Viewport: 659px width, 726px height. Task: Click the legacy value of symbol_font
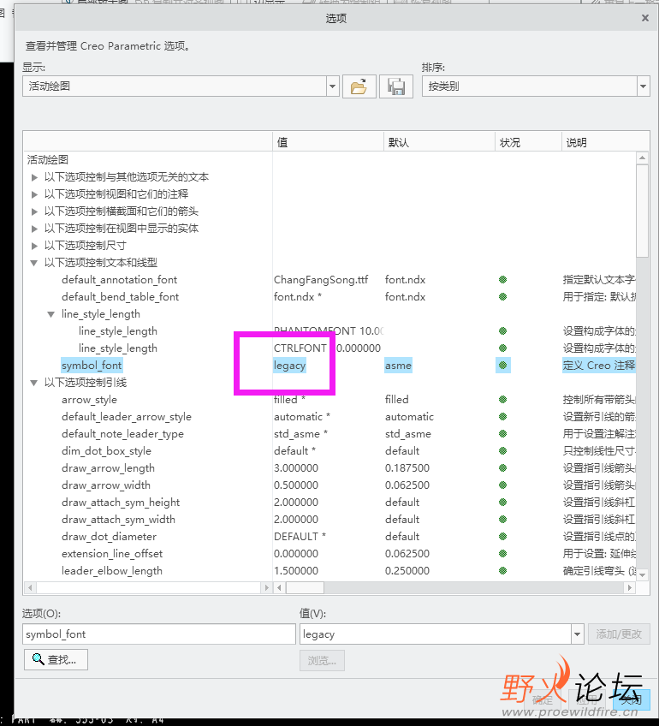pyautogui.click(x=289, y=366)
